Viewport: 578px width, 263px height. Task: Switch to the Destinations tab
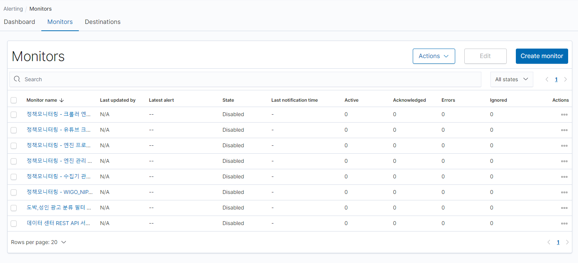[x=103, y=22]
